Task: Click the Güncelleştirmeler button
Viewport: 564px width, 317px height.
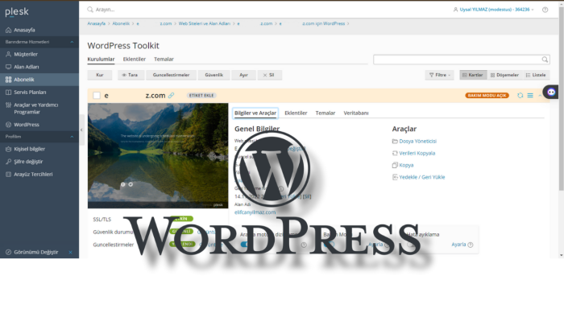Action: 171,75
